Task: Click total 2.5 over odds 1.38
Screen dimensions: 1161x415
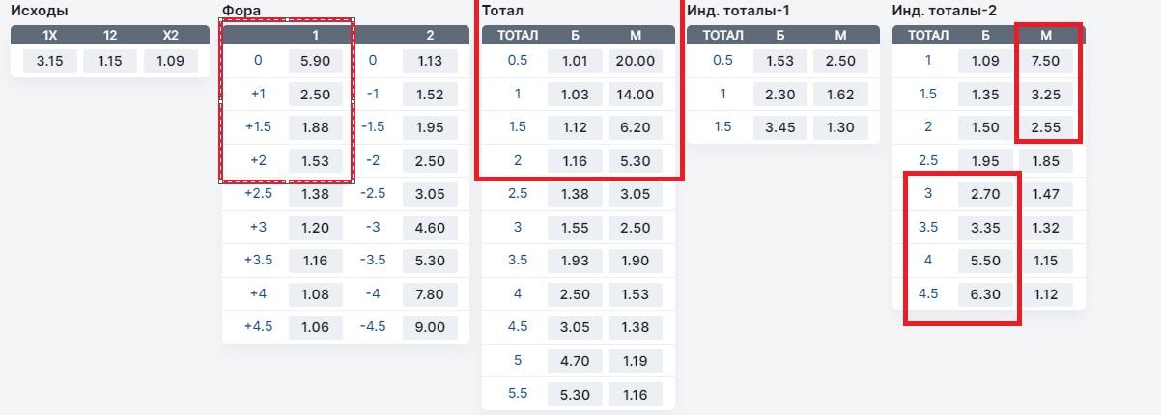Action: coord(575,194)
